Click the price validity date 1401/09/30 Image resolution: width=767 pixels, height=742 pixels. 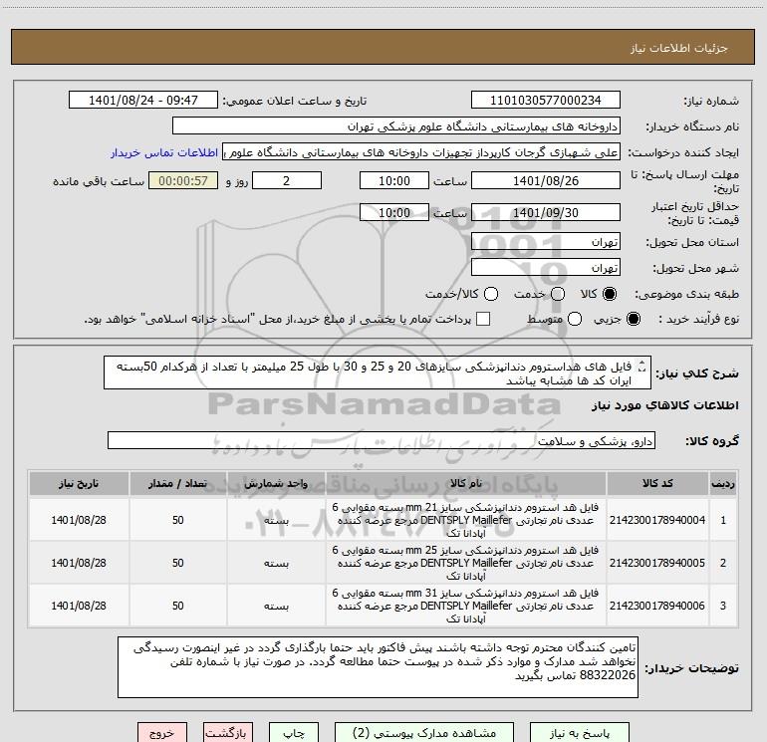coord(546,212)
